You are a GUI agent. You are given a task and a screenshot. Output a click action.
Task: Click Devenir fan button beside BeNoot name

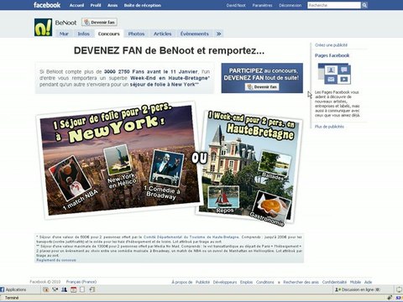[x=99, y=22]
